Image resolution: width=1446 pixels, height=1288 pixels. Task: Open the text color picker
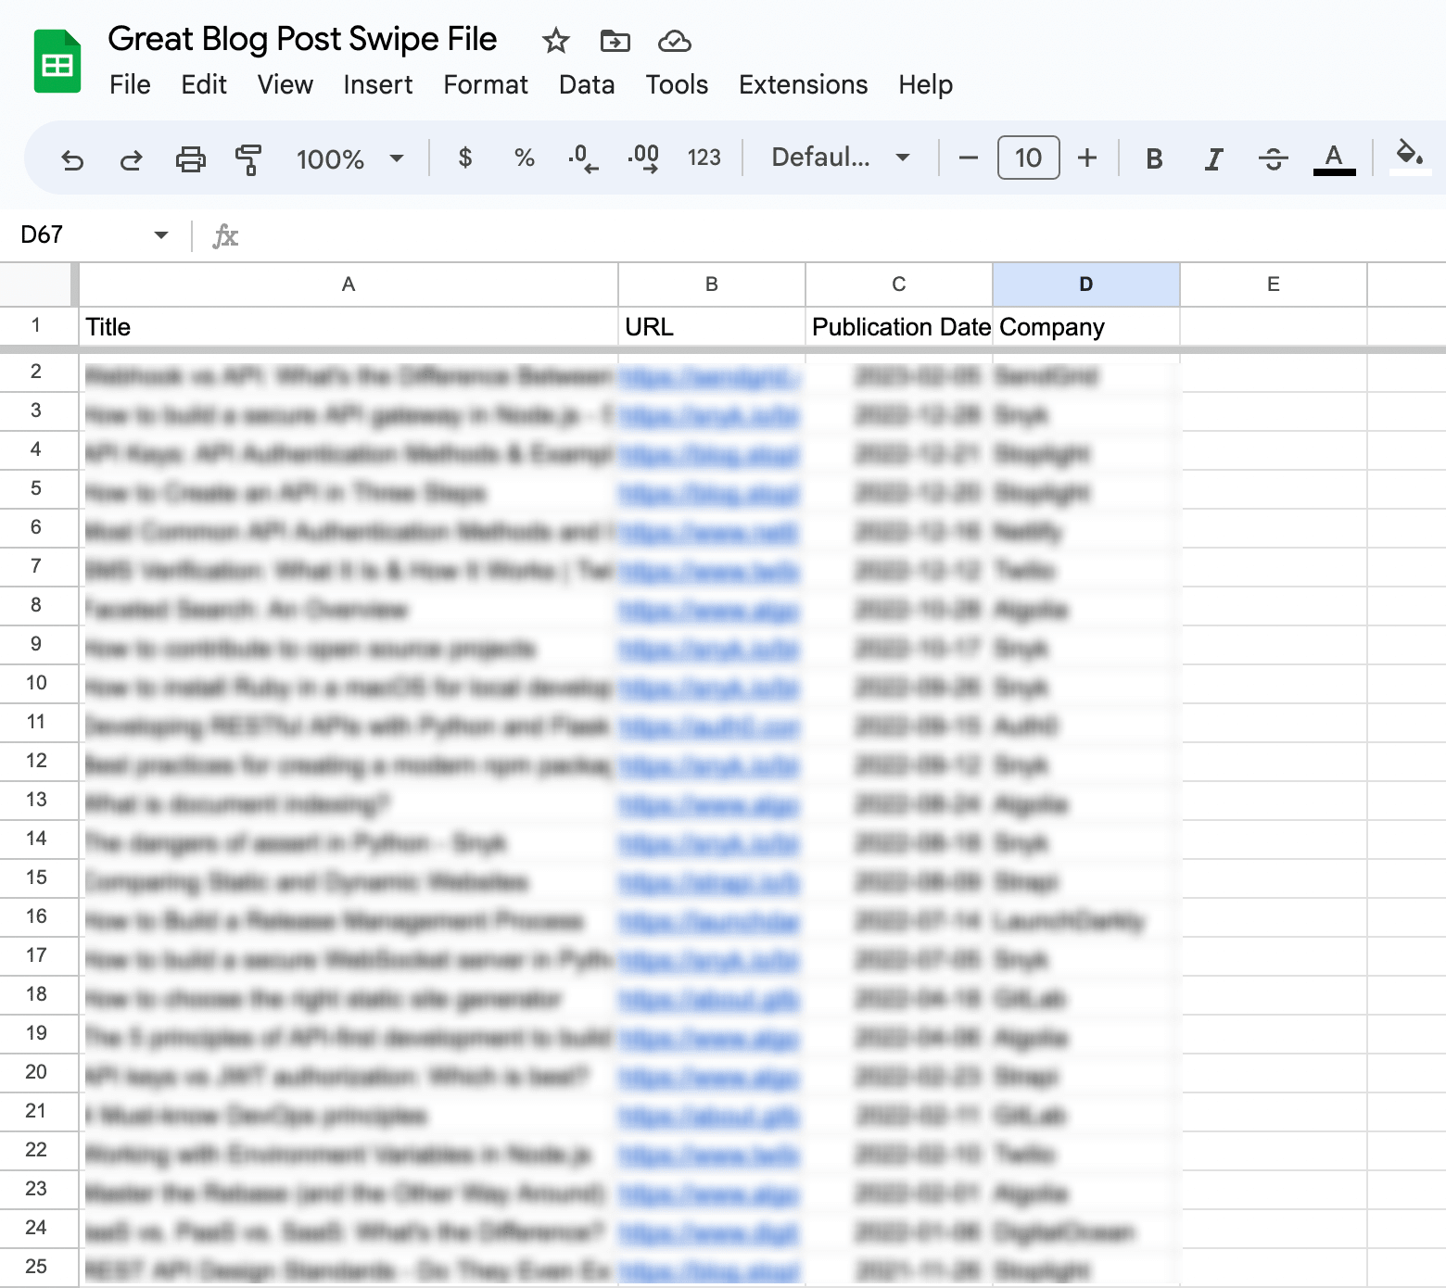pyautogui.click(x=1334, y=158)
